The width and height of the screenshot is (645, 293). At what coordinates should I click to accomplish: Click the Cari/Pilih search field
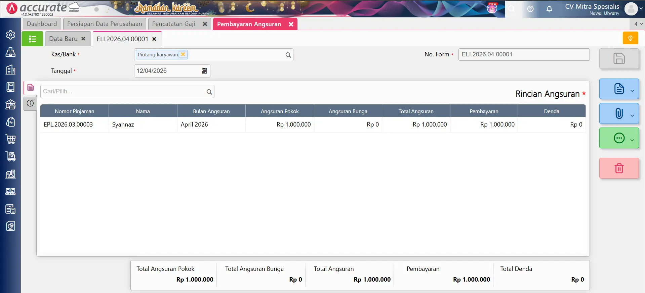[123, 91]
